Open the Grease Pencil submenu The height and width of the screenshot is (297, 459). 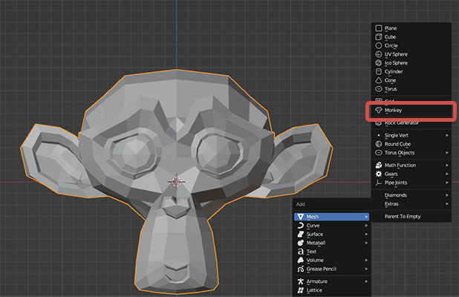click(x=332, y=269)
